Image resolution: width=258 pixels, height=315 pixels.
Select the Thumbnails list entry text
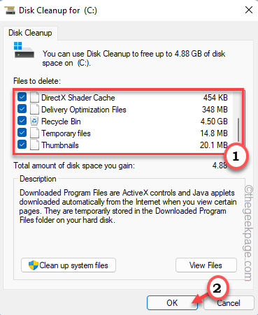click(x=60, y=145)
